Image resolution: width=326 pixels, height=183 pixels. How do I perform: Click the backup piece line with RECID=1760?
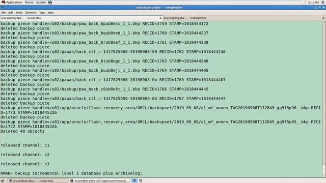click(x=104, y=33)
